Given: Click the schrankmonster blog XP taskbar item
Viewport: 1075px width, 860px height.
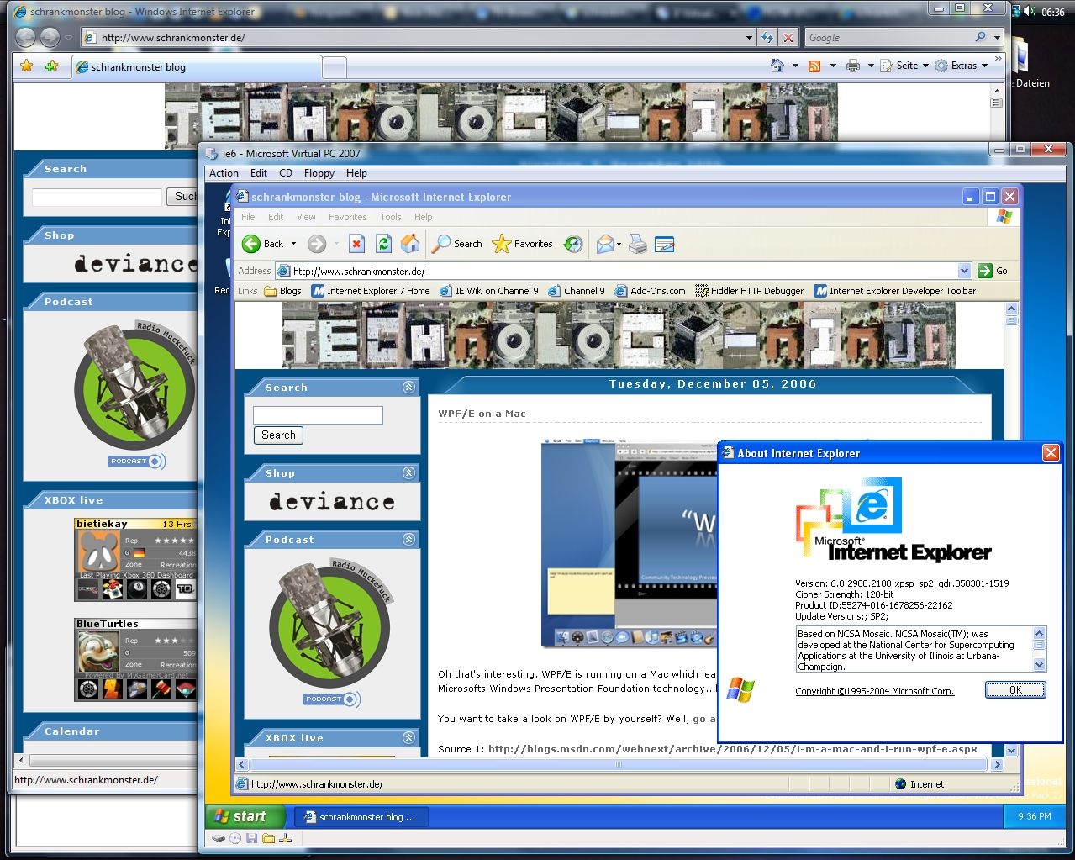Looking at the screenshot, I should (361, 817).
